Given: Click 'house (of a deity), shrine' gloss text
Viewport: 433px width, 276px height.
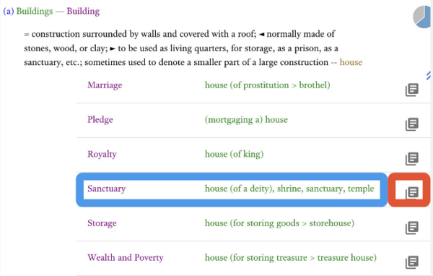Looking at the screenshot, I should [x=253, y=189].
